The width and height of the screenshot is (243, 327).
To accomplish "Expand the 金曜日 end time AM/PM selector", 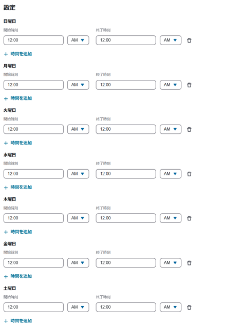I will 171,263.
